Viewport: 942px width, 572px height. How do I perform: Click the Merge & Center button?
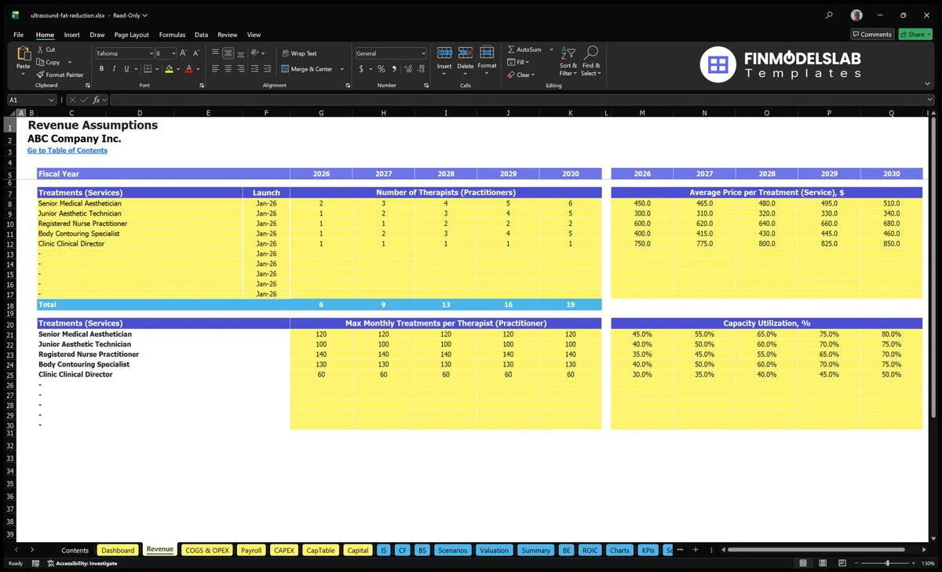(307, 69)
